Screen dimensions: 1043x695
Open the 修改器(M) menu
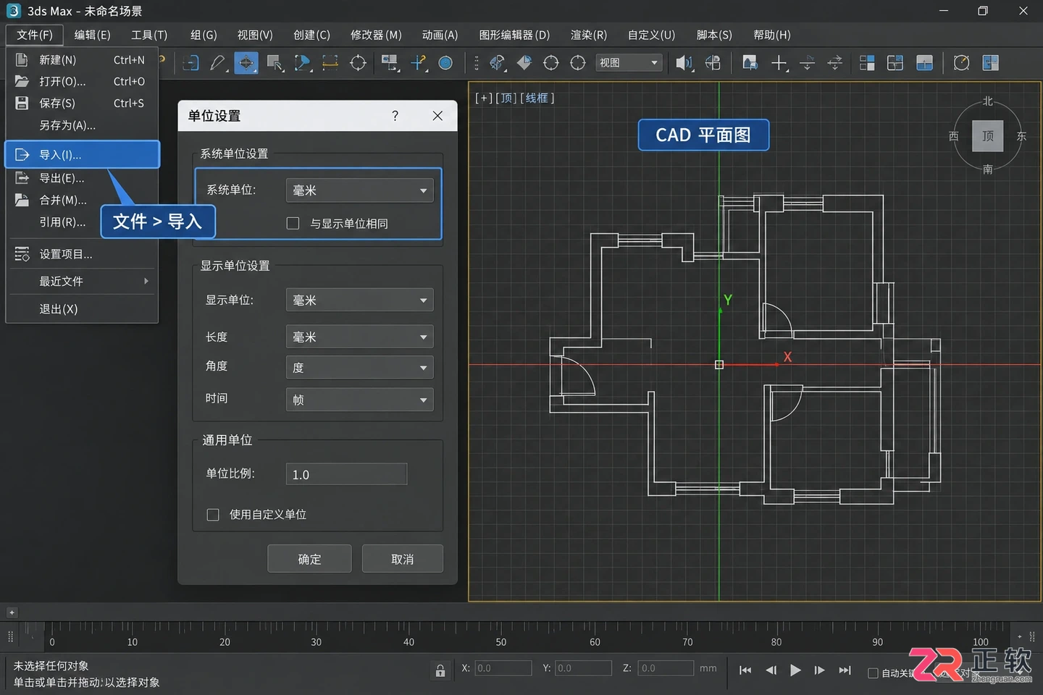coord(376,35)
